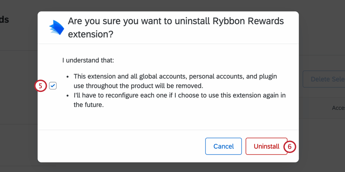Click the 'extension?' word in the dialog heading
The height and width of the screenshot is (172, 345).
91,34
